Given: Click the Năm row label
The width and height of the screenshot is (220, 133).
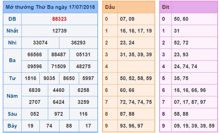Looking at the screenshot, I should click(12, 96).
